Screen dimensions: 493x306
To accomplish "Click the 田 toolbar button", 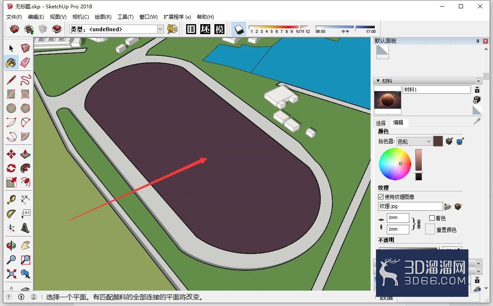I will click(x=191, y=29).
